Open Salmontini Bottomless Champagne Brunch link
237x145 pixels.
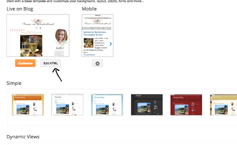95,33
